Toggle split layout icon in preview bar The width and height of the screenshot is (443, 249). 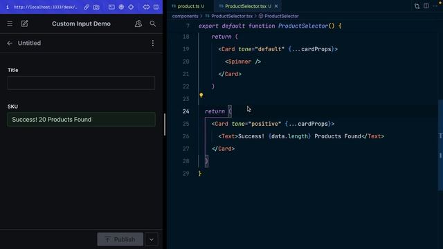[156, 7]
